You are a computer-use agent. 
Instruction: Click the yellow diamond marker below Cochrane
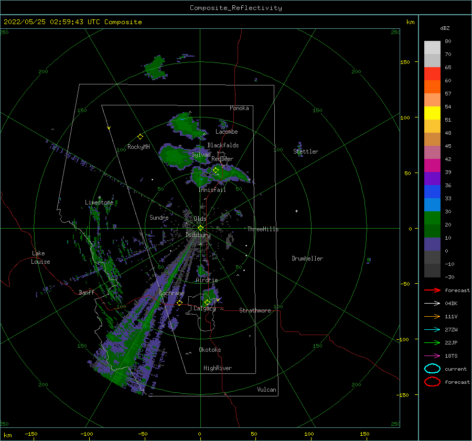pyautogui.click(x=179, y=303)
